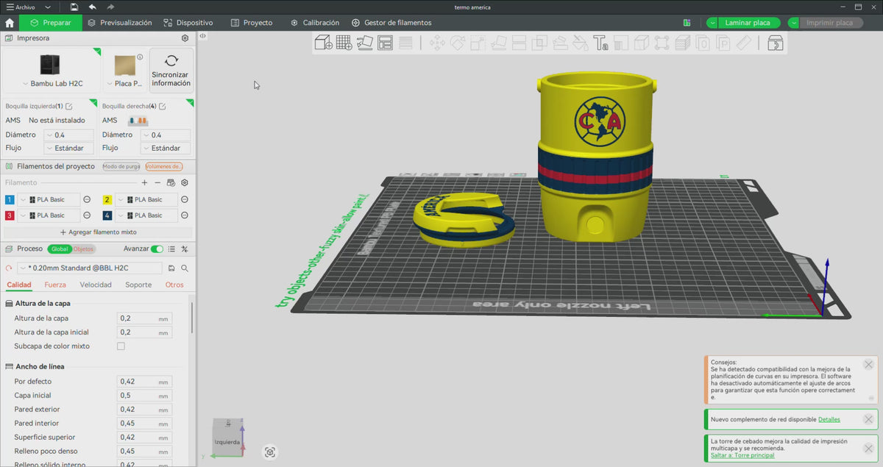Switch to Previsualización tab
The height and width of the screenshot is (467, 883).
(x=120, y=23)
